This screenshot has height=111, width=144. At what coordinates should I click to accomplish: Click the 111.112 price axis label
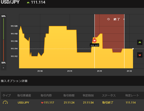pos(14,56)
